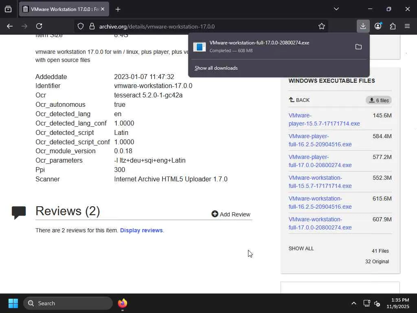
Task: Close the VMware Workstation 17.0.0 tab
Action: pyautogui.click(x=103, y=9)
